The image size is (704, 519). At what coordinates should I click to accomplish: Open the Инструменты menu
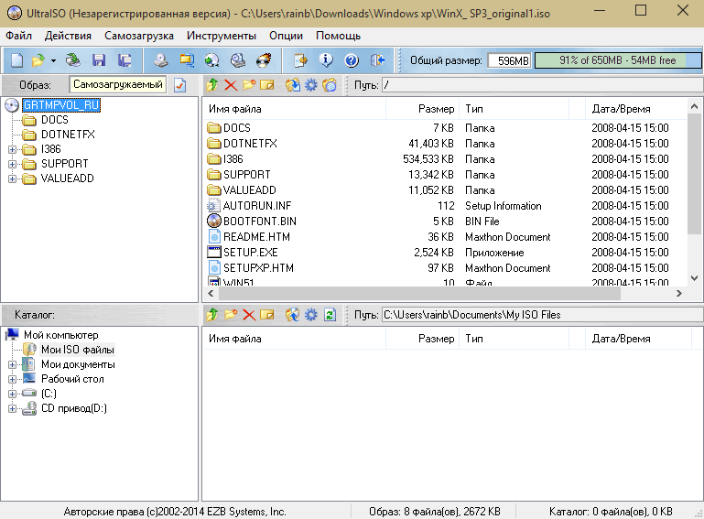[x=222, y=36]
